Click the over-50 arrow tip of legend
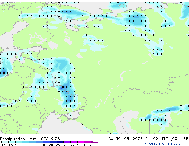 click(94, 142)
